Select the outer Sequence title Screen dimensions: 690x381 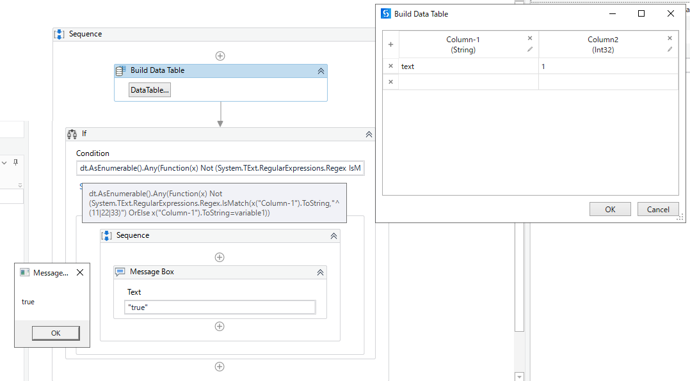tap(85, 34)
